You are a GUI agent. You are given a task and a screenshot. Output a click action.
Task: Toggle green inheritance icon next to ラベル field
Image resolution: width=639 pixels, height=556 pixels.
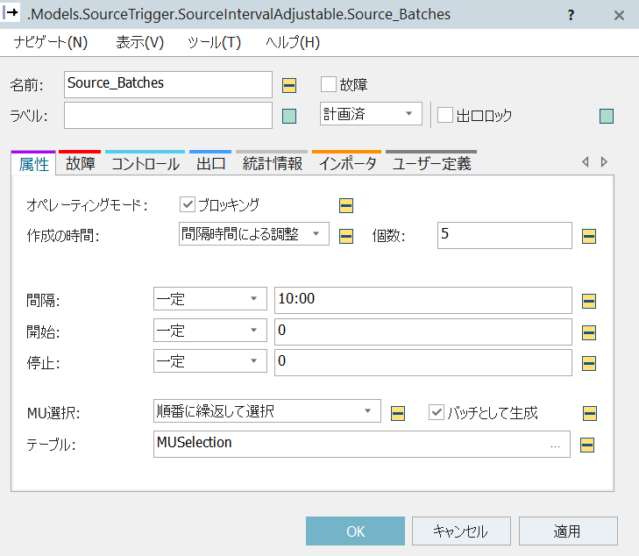pos(289,116)
